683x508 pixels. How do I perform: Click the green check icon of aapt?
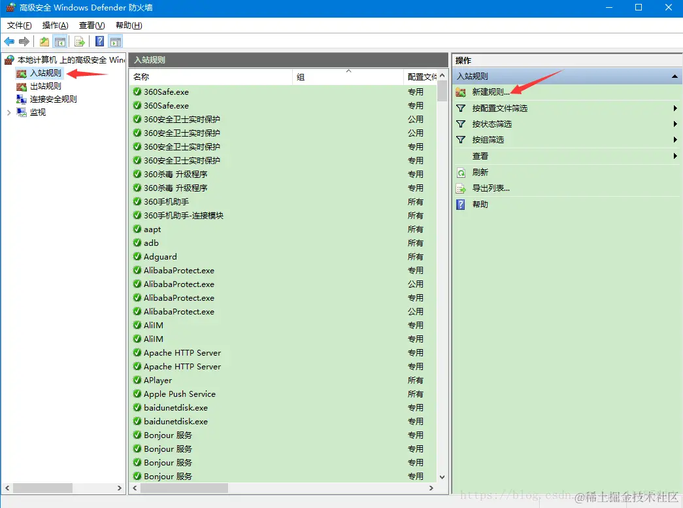pyautogui.click(x=137, y=229)
